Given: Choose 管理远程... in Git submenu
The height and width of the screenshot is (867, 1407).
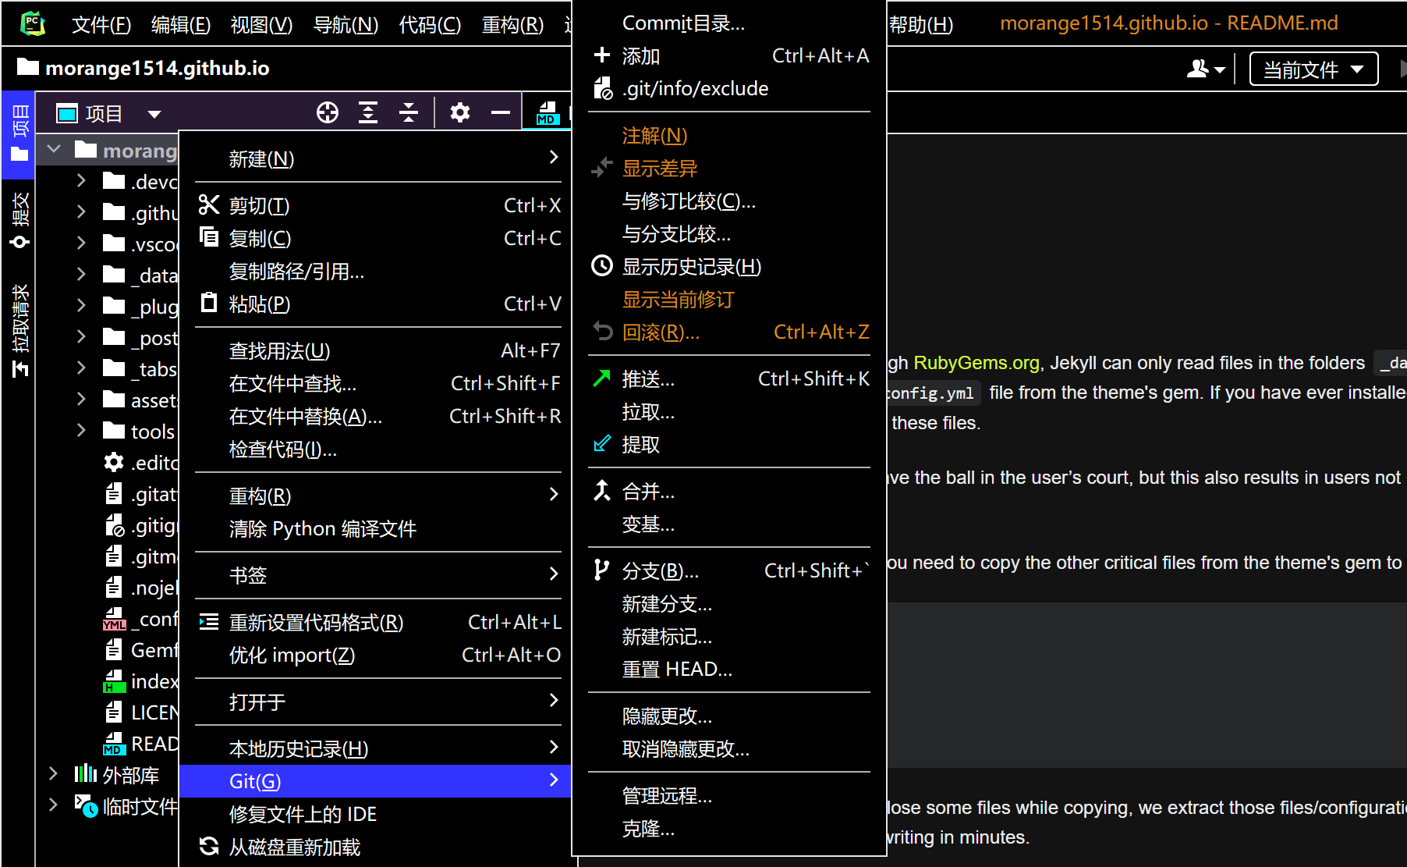Looking at the screenshot, I should pyautogui.click(x=729, y=795).
